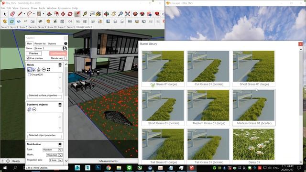Select Short Grass 01 (large) preset
This screenshot has width=306, height=172.
[x=253, y=68]
